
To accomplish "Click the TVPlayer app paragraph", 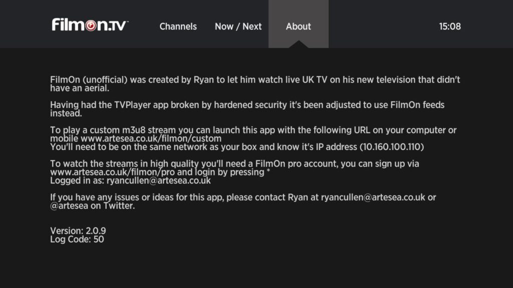I will [x=247, y=109].
